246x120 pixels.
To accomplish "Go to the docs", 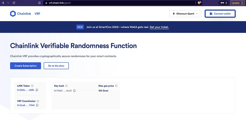I will click(x=56, y=66).
